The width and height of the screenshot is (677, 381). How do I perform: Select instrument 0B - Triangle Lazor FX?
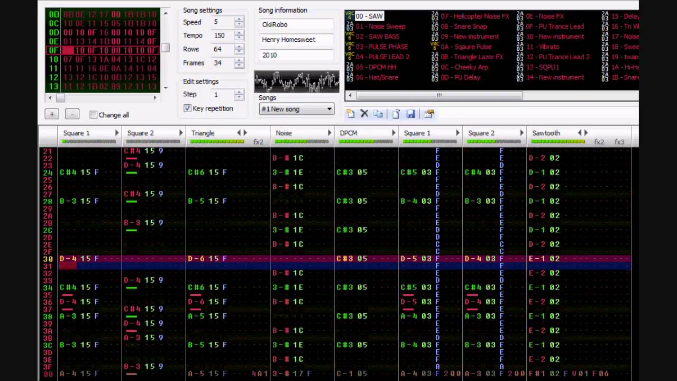pos(472,57)
